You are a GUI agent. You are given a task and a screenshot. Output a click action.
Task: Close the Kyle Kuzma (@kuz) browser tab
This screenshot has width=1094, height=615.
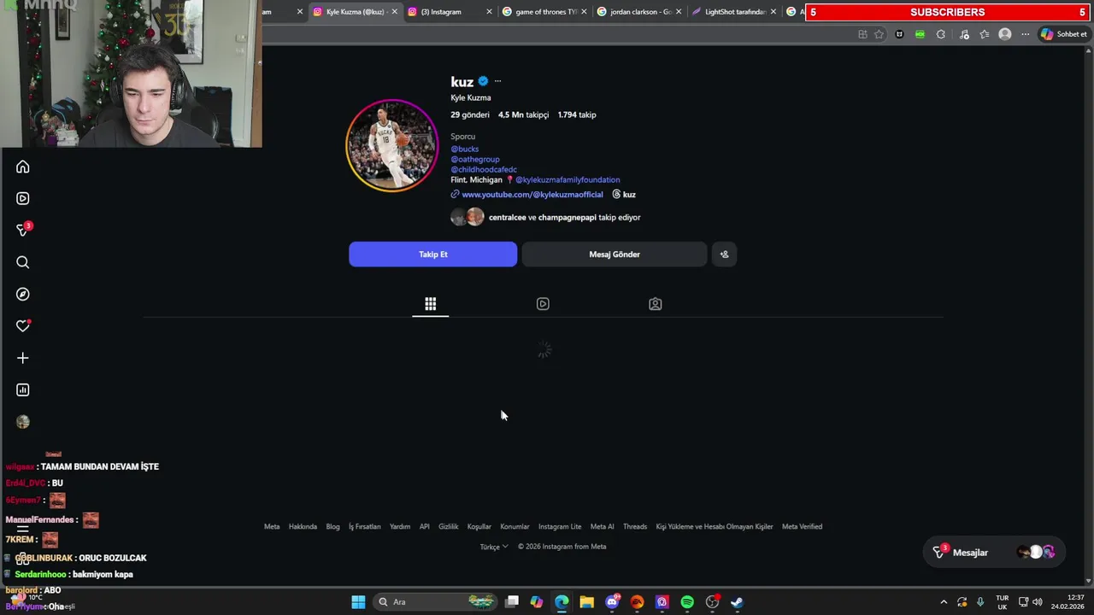click(394, 12)
